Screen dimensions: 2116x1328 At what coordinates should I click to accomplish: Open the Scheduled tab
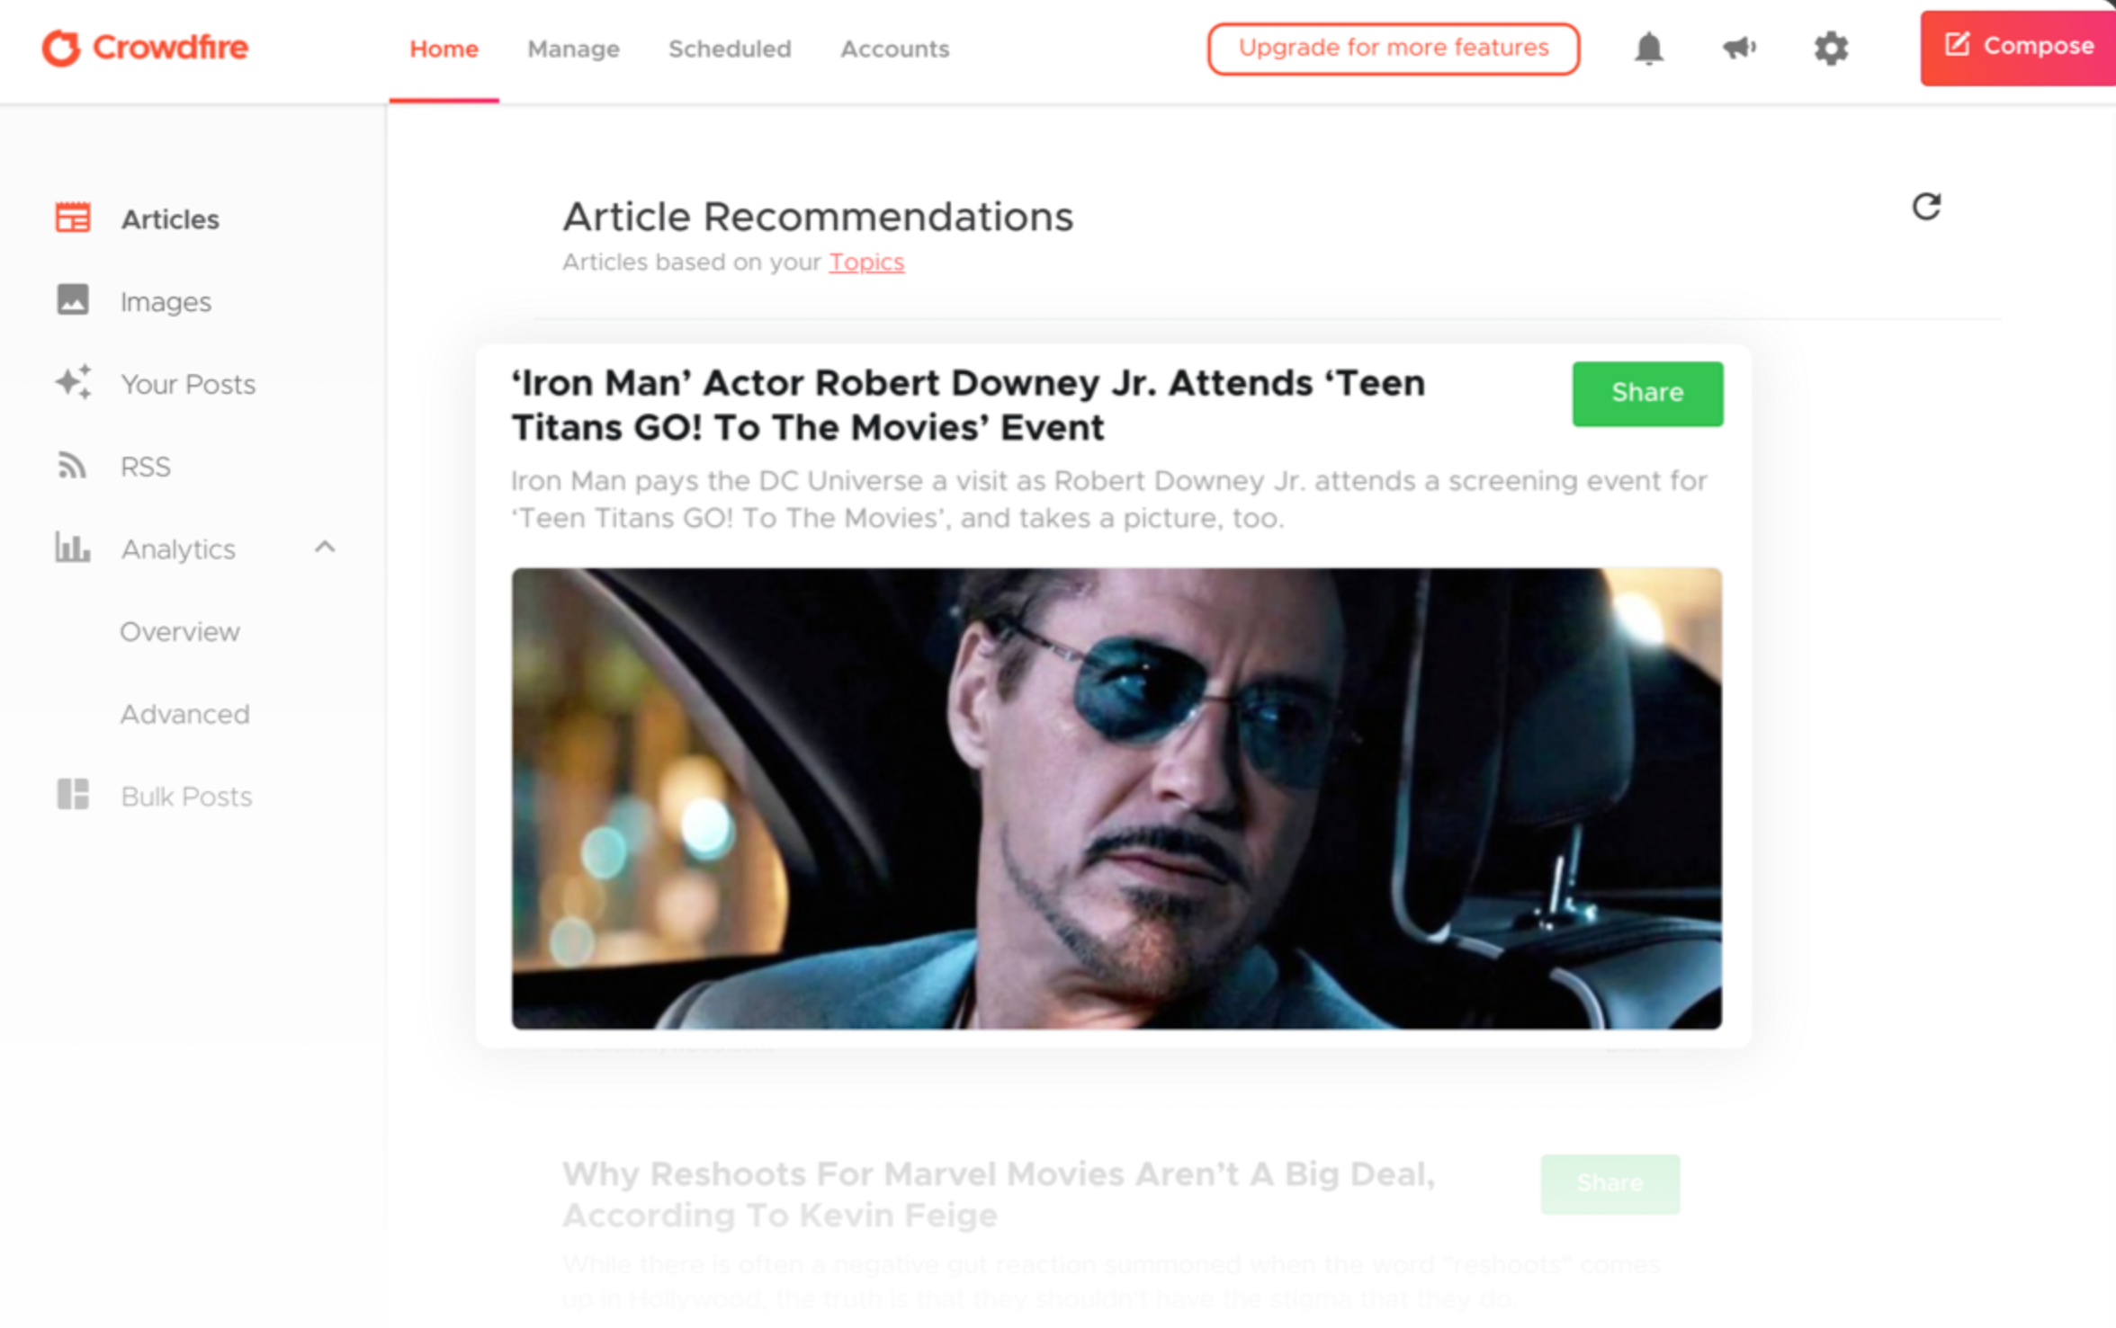(x=730, y=49)
